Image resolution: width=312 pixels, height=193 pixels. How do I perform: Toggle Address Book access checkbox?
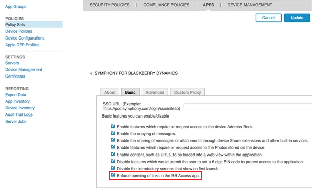click(x=113, y=126)
